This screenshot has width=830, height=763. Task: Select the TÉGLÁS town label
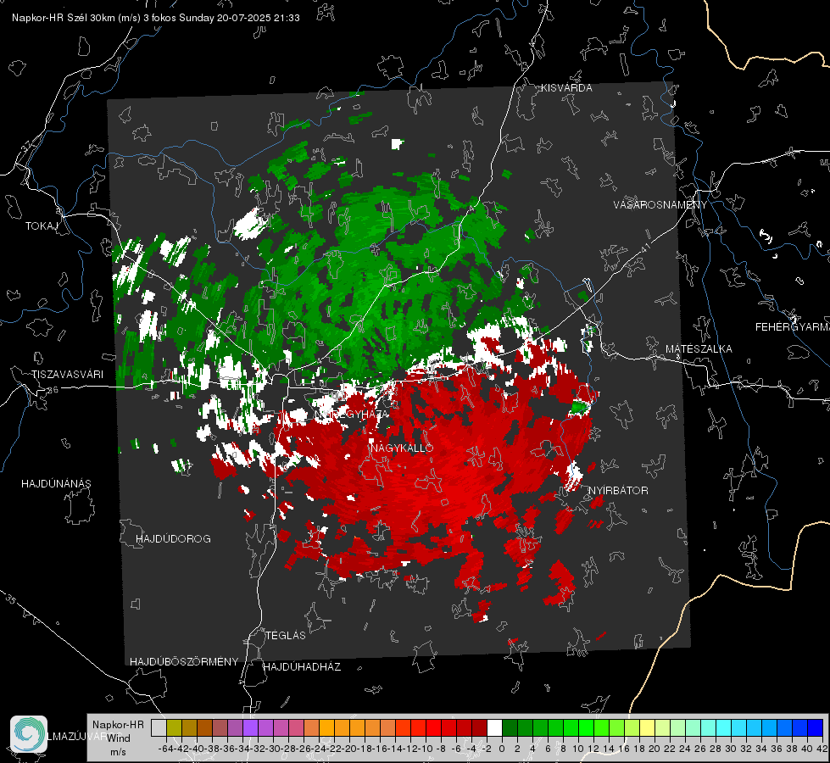coord(286,635)
